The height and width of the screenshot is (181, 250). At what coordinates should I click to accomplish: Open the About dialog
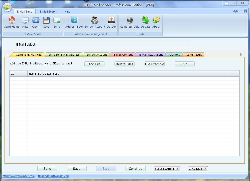point(156,22)
